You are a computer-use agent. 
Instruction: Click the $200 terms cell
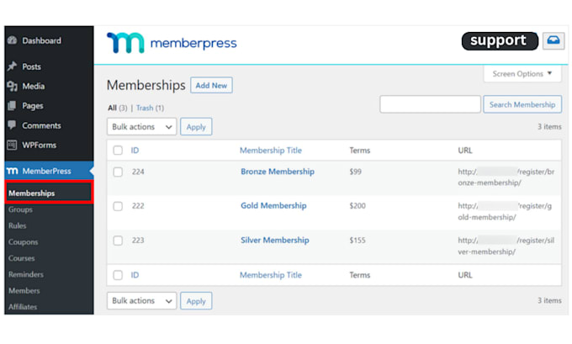[357, 206]
